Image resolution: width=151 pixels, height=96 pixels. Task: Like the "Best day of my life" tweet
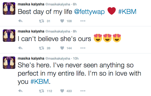[62, 21]
